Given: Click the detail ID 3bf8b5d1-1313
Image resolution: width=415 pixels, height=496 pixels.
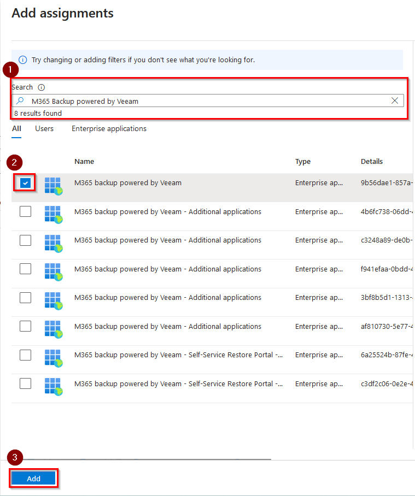Looking at the screenshot, I should coord(387,297).
